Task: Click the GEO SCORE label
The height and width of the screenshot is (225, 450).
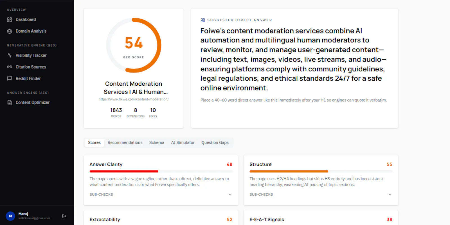Action: (134, 57)
